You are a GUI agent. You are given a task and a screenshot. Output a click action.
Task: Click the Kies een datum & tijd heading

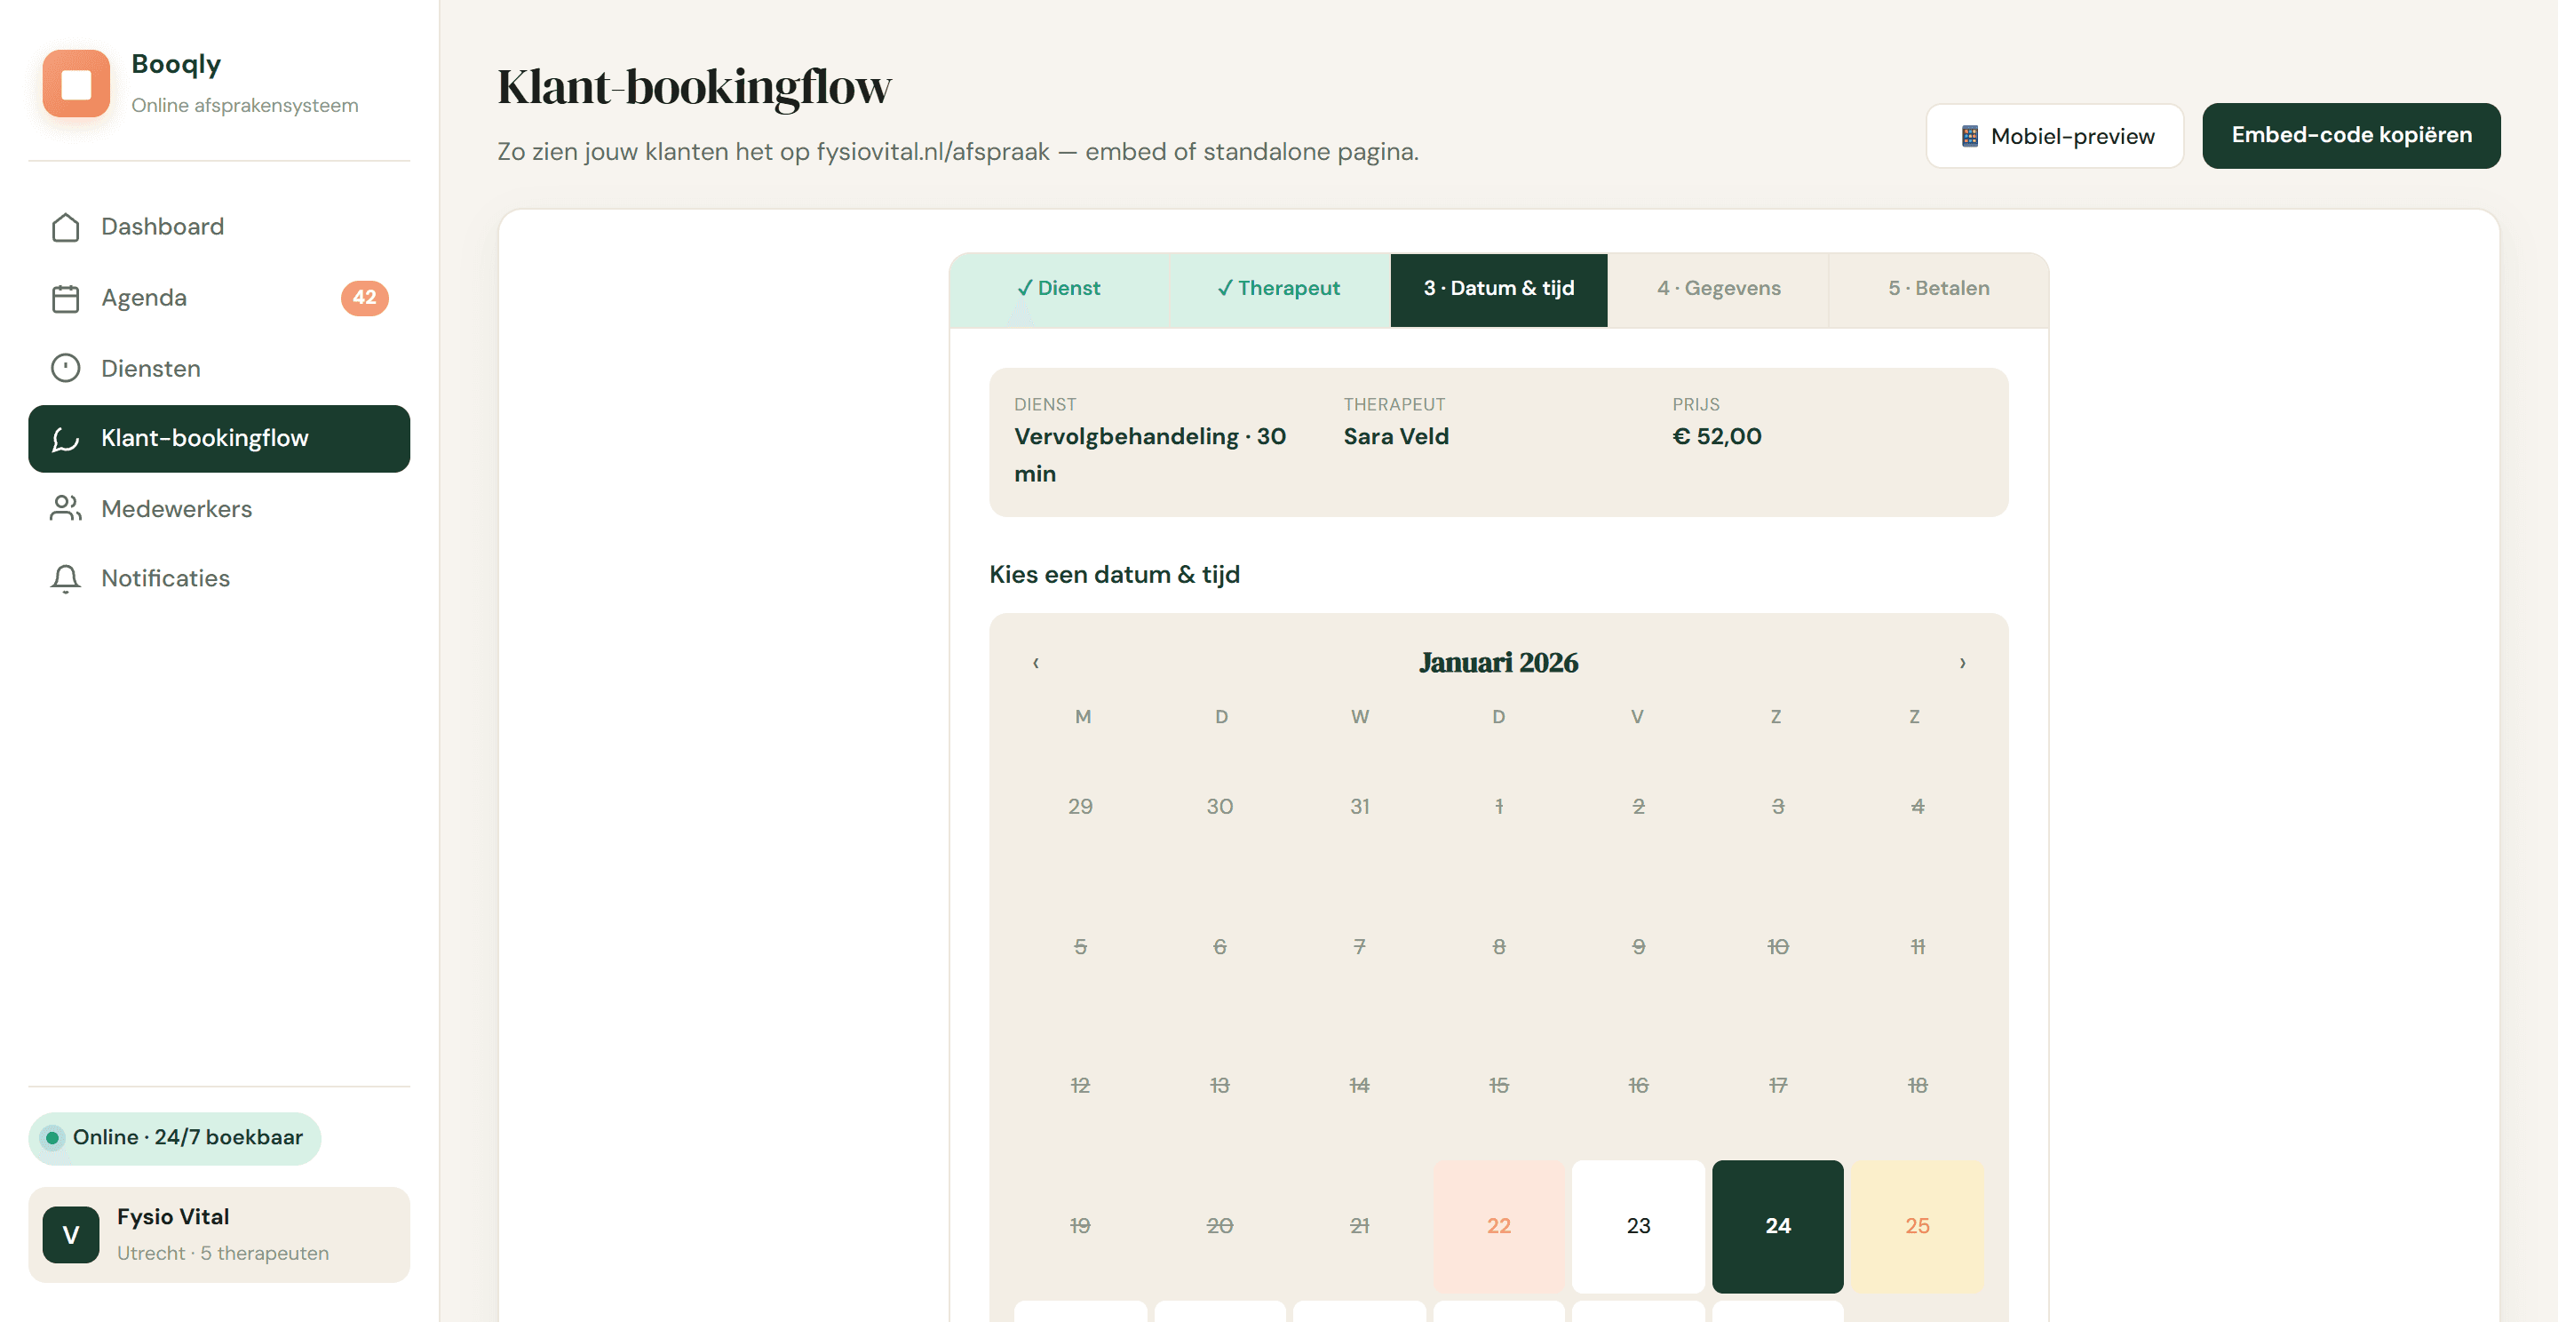1114,575
